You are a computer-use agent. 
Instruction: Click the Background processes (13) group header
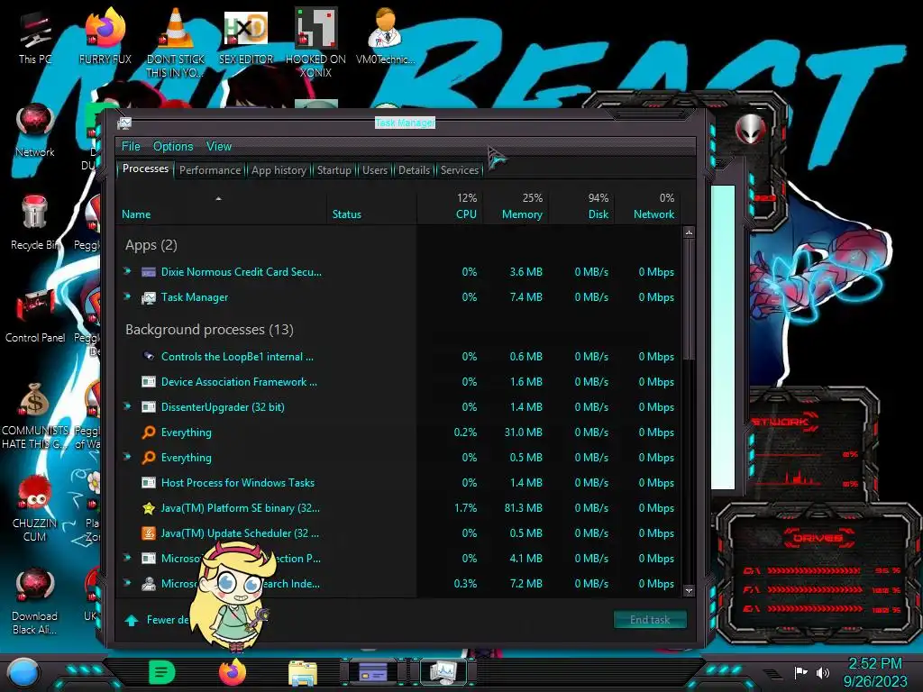(x=209, y=330)
